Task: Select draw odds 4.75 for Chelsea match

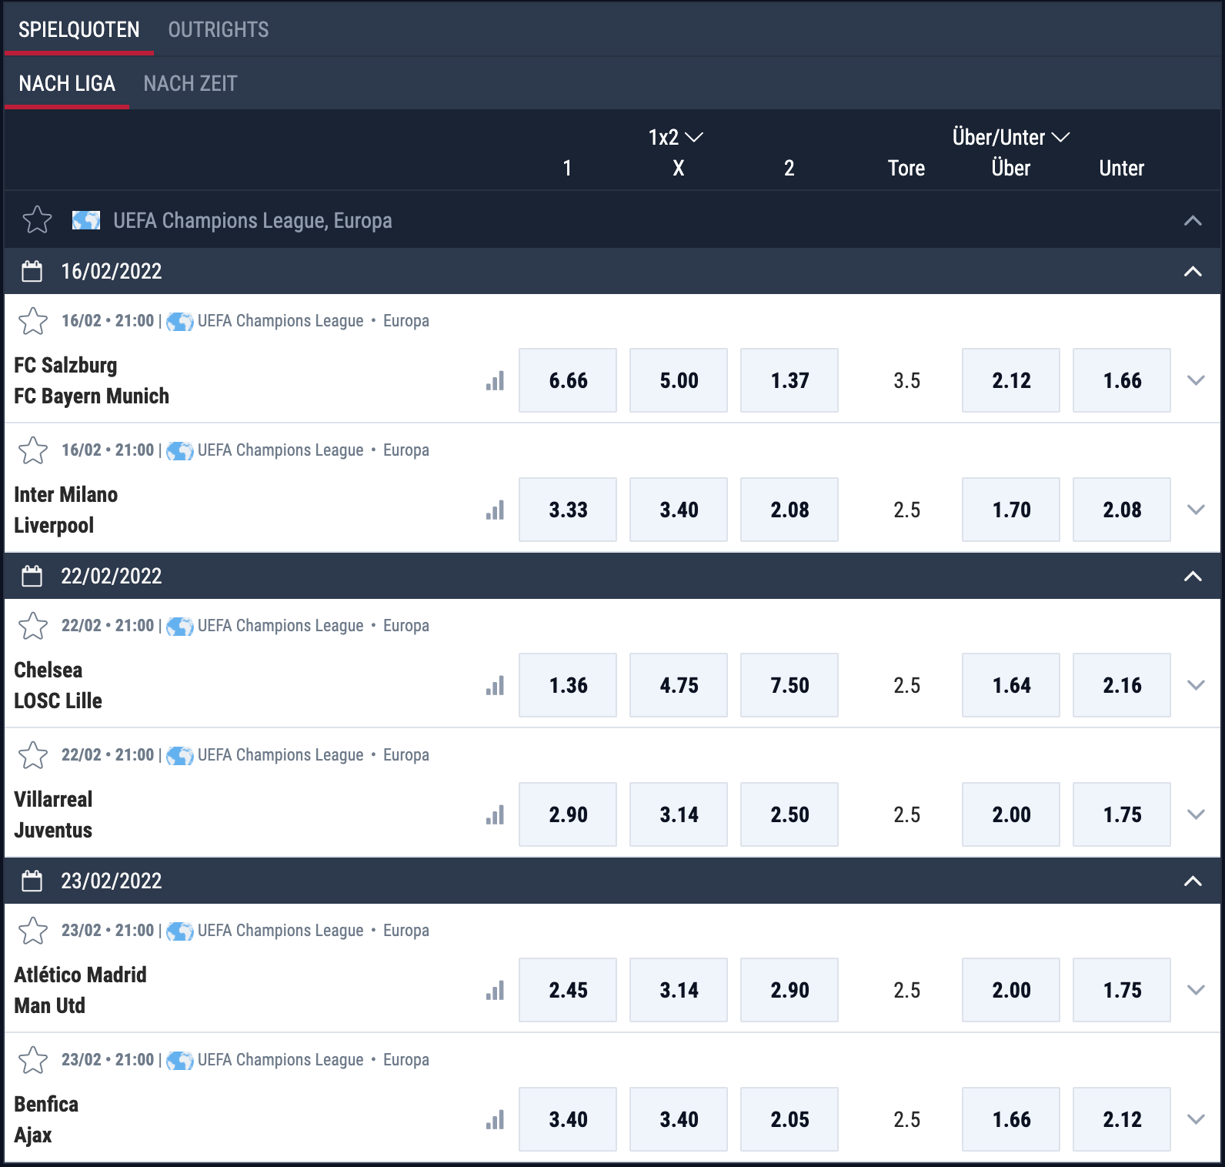Action: [679, 685]
